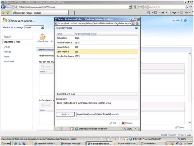
Task: Select the Financial Reports policy row
Action: (97, 43)
